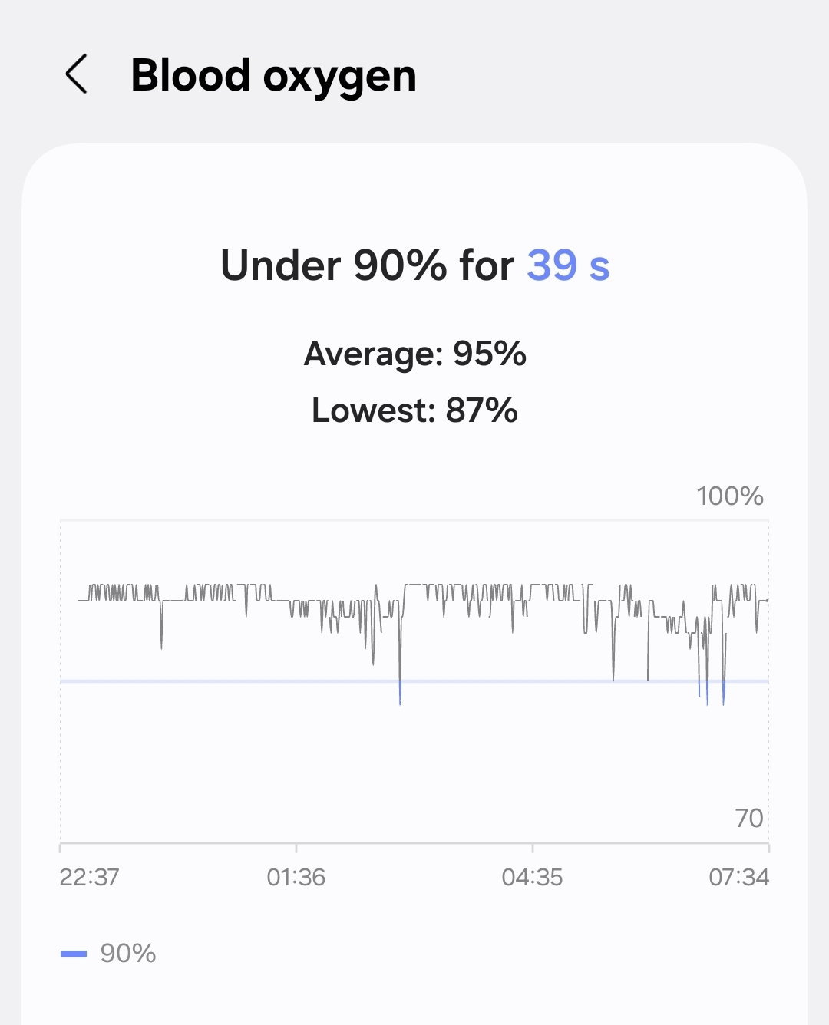
Task: Select the 07:34 end time label
Action: [x=738, y=877]
